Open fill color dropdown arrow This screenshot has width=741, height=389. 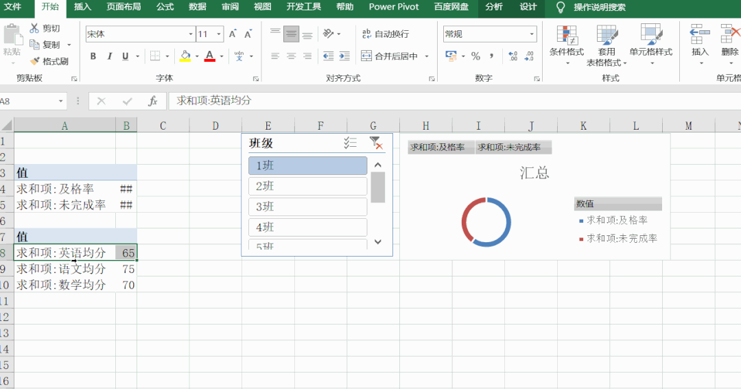(x=197, y=56)
